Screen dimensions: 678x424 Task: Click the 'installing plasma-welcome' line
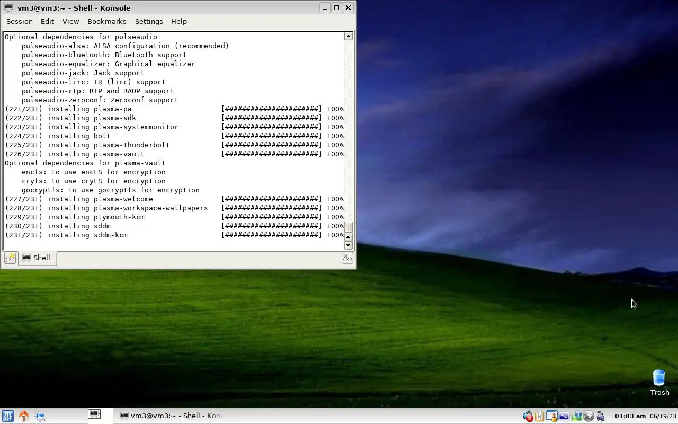pos(174,199)
